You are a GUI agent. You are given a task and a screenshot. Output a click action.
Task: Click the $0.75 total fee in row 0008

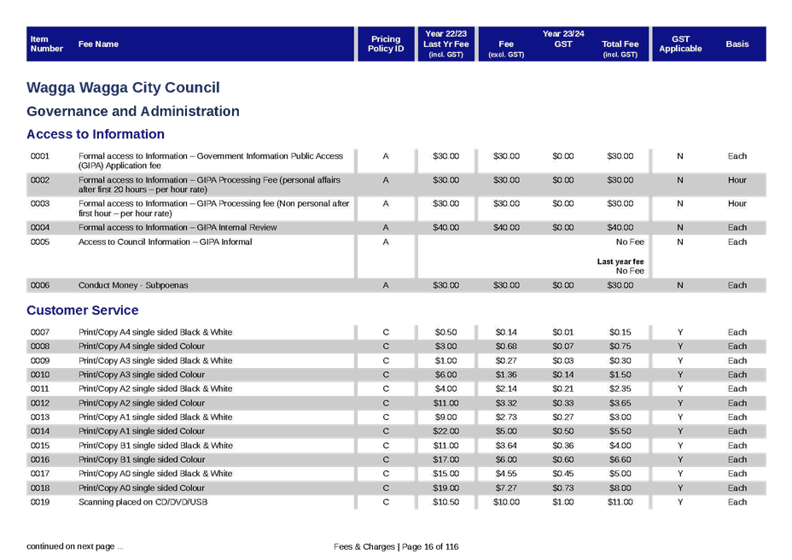pyautogui.click(x=620, y=347)
